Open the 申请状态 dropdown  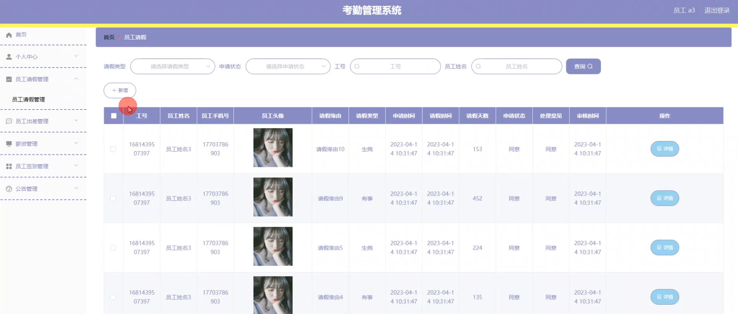point(288,67)
